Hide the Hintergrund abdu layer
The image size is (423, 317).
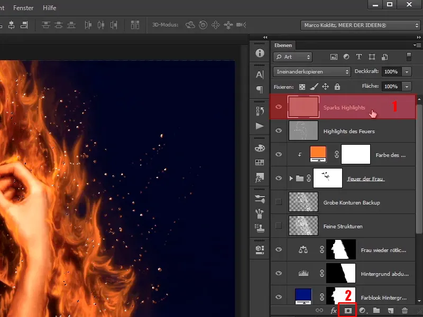click(x=279, y=273)
